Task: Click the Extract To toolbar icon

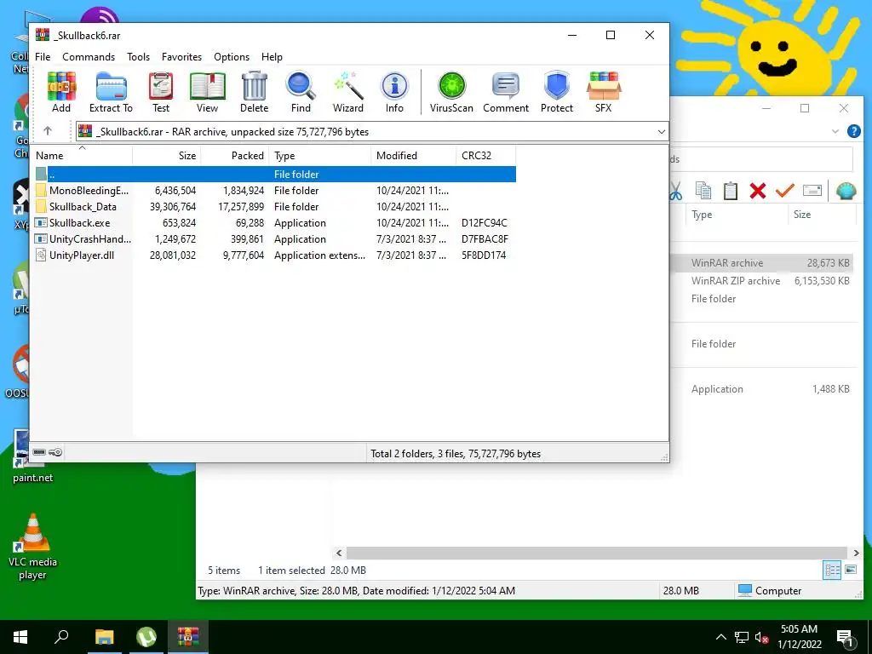Action: coord(112,92)
